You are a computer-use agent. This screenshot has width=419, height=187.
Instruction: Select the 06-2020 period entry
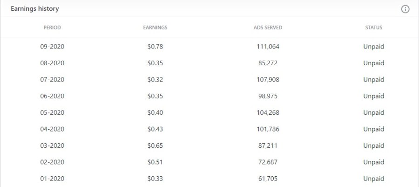52,96
